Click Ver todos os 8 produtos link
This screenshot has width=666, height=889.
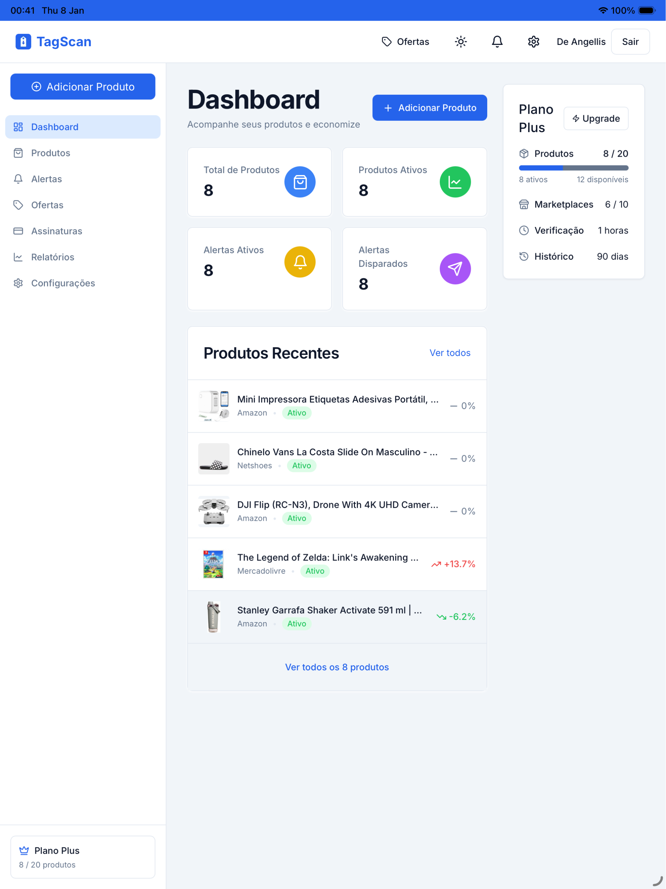pyautogui.click(x=337, y=667)
